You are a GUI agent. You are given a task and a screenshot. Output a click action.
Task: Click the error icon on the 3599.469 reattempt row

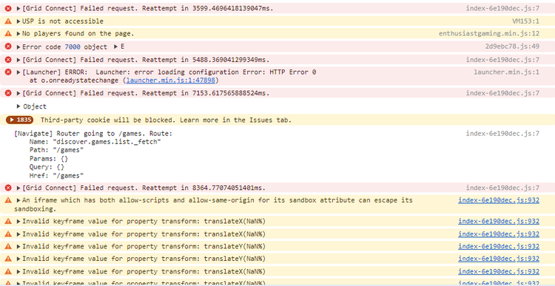point(8,8)
